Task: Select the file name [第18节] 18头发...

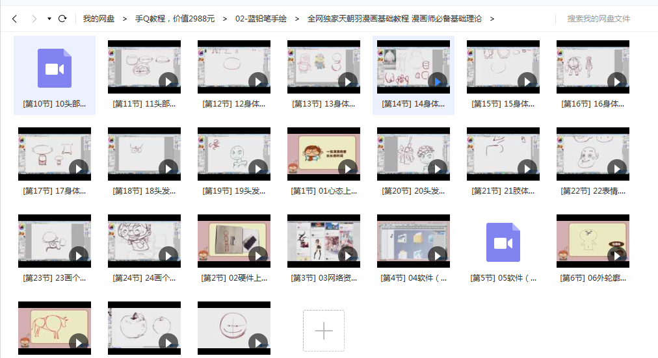Action: (x=144, y=191)
